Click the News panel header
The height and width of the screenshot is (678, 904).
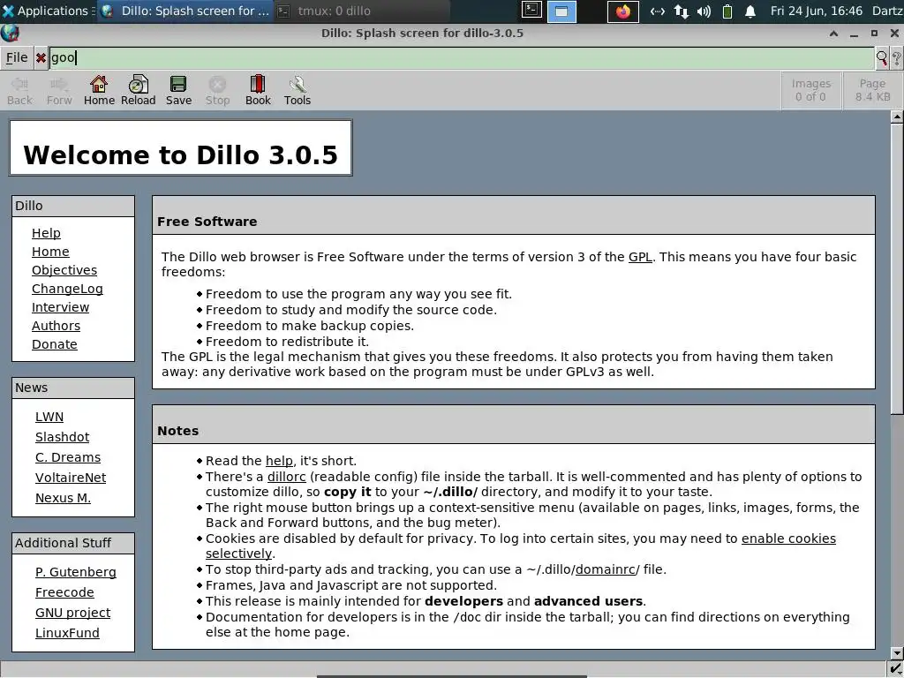click(73, 388)
